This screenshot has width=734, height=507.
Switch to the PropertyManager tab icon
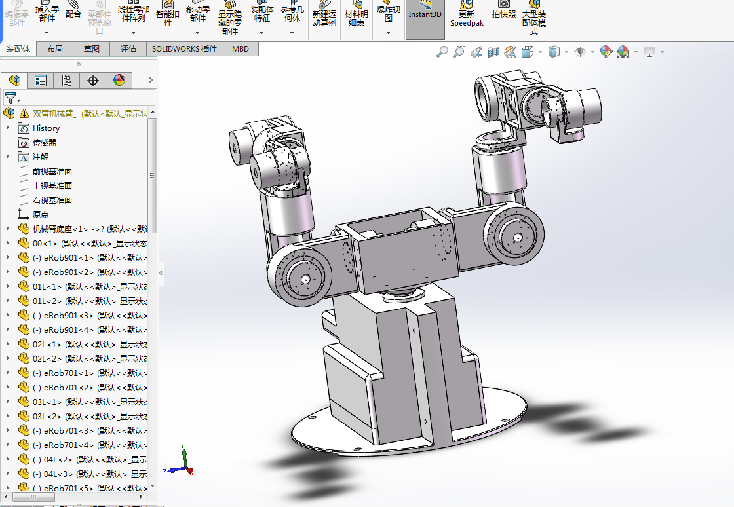click(x=40, y=81)
